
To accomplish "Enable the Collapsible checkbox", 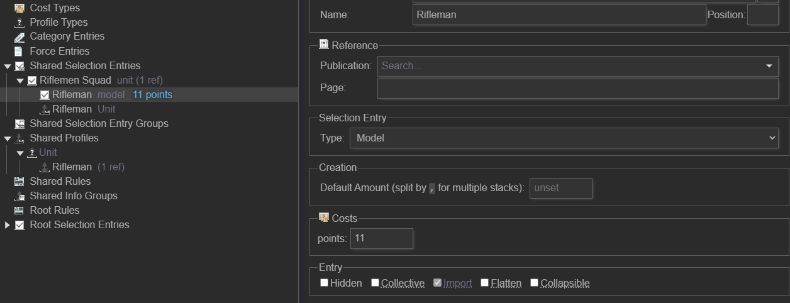I will (534, 283).
